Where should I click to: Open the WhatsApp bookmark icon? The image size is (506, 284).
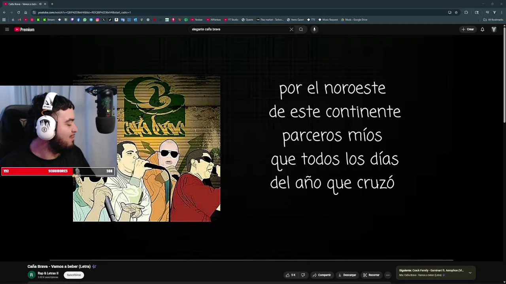(85, 20)
